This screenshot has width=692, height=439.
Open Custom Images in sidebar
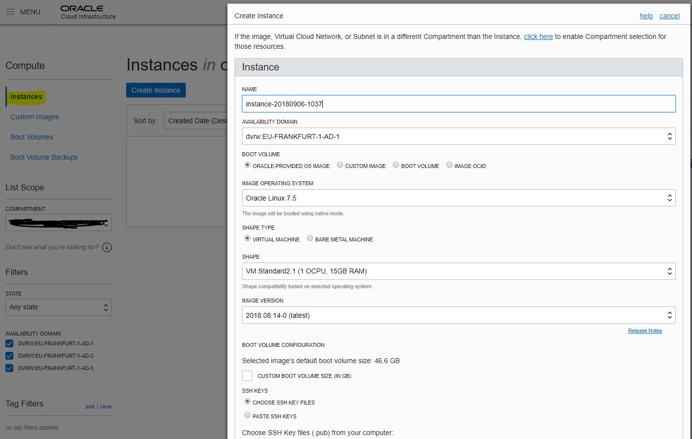(x=35, y=117)
